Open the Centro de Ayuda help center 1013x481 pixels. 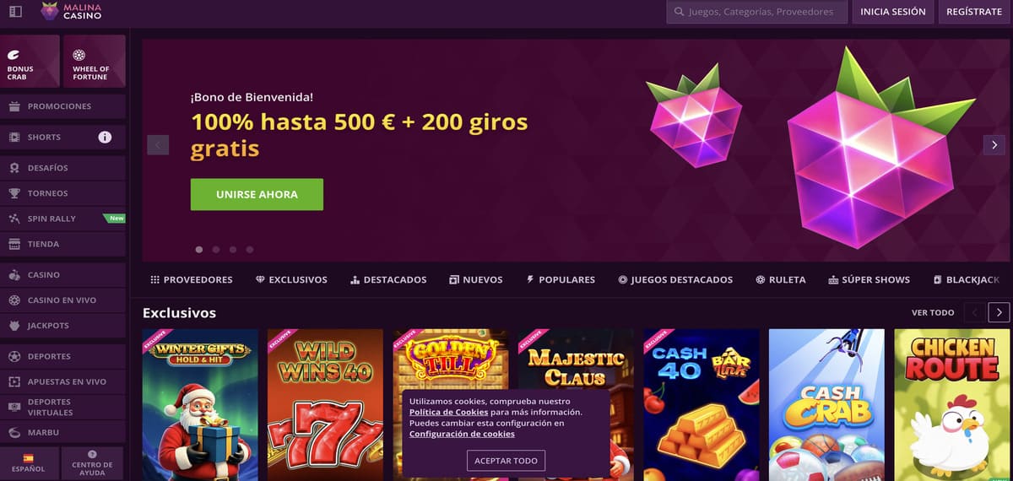pyautogui.click(x=93, y=464)
